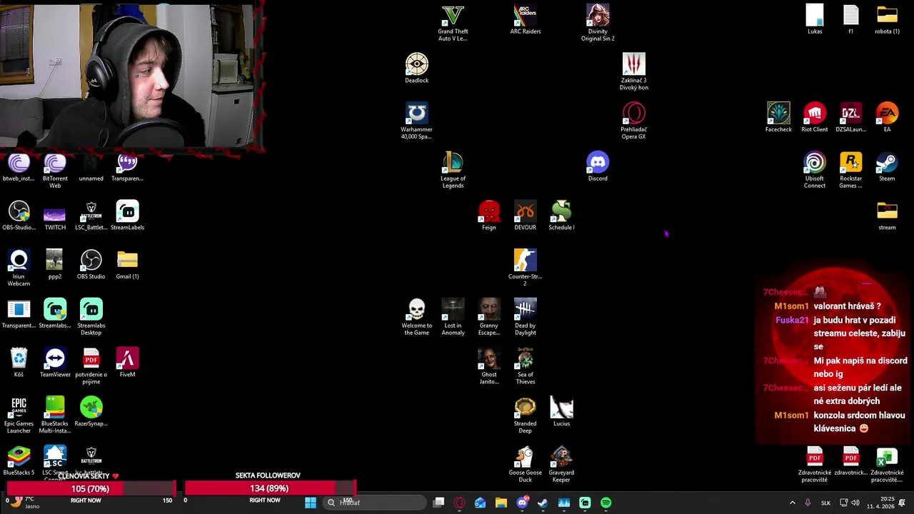This screenshot has width=914, height=514.
Task: Open Grand Theft Auto V desktop shortcut
Action: click(453, 23)
